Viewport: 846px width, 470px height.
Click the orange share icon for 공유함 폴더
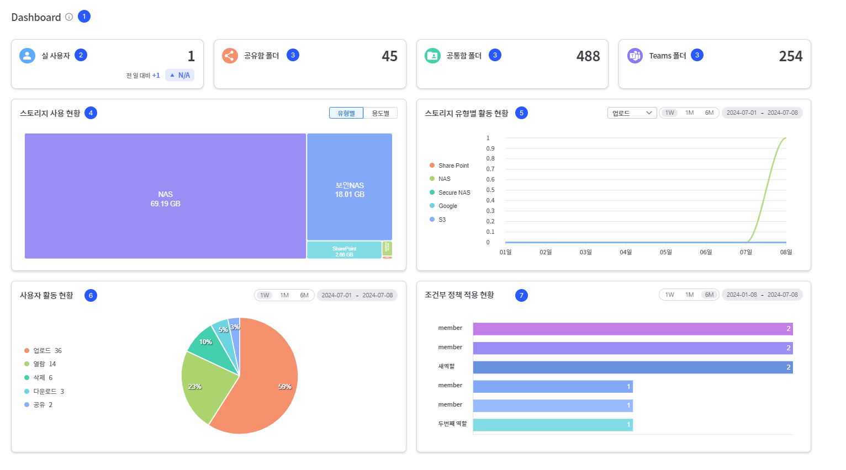[x=230, y=56]
